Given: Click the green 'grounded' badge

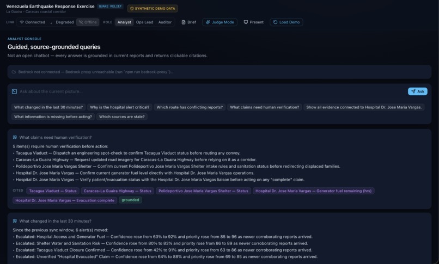Looking at the screenshot, I should (x=130, y=200).
